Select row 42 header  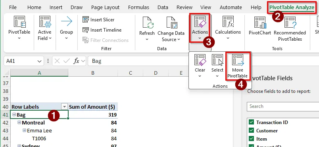(x=6, y=122)
